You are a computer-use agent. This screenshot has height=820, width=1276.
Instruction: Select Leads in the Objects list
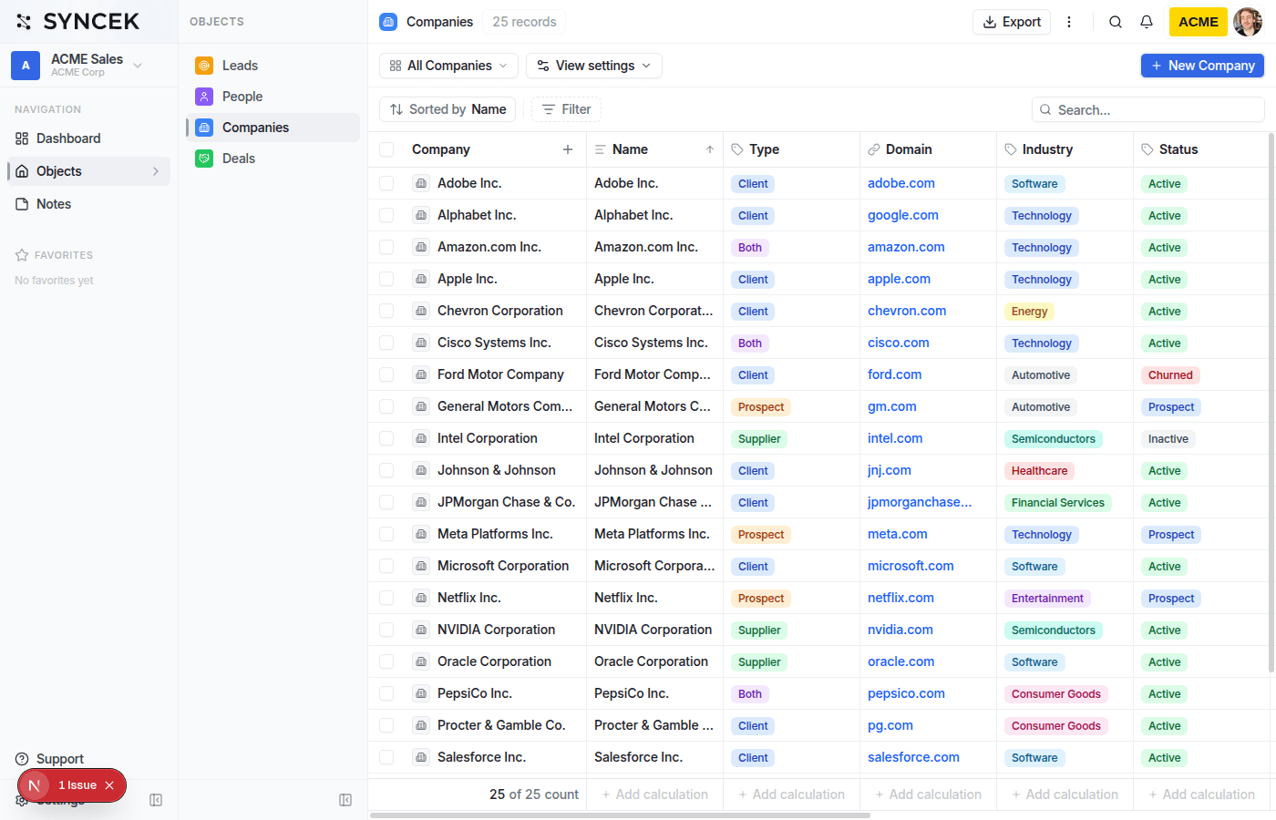273,66
